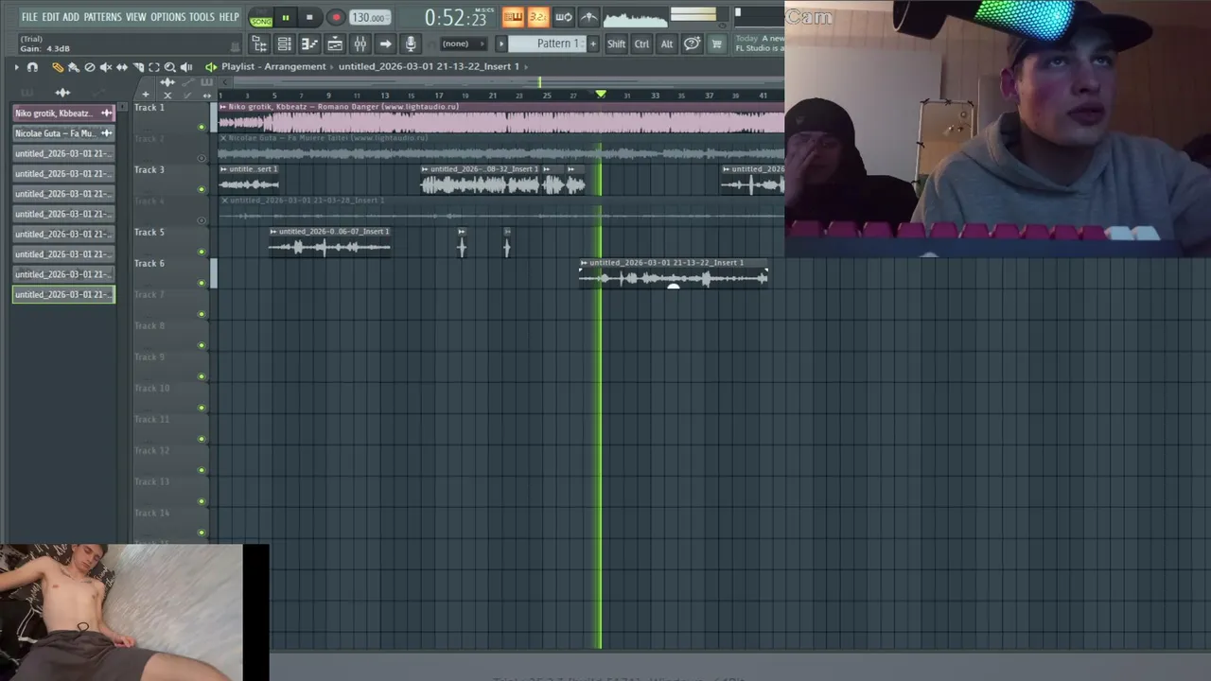Select the Playback speaker tool in playlist
This screenshot has width=1211, height=681.
[x=186, y=67]
